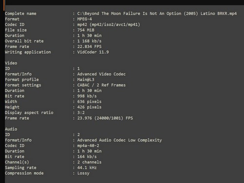
Task: Click the Complete name file path
Action: point(157,14)
